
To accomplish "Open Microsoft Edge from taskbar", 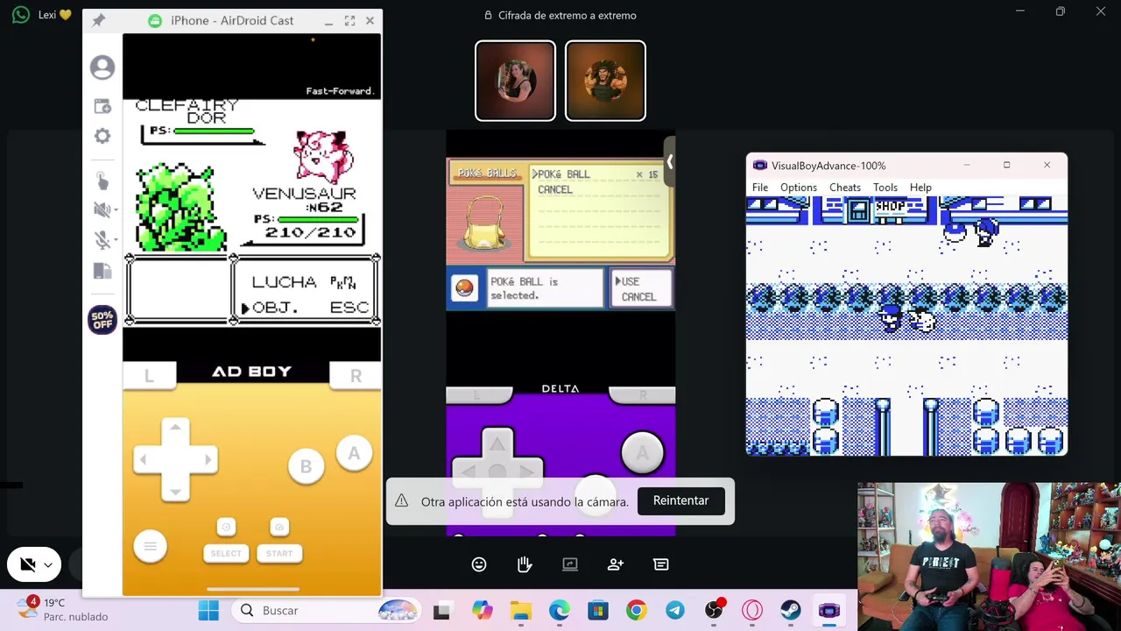I will point(559,611).
